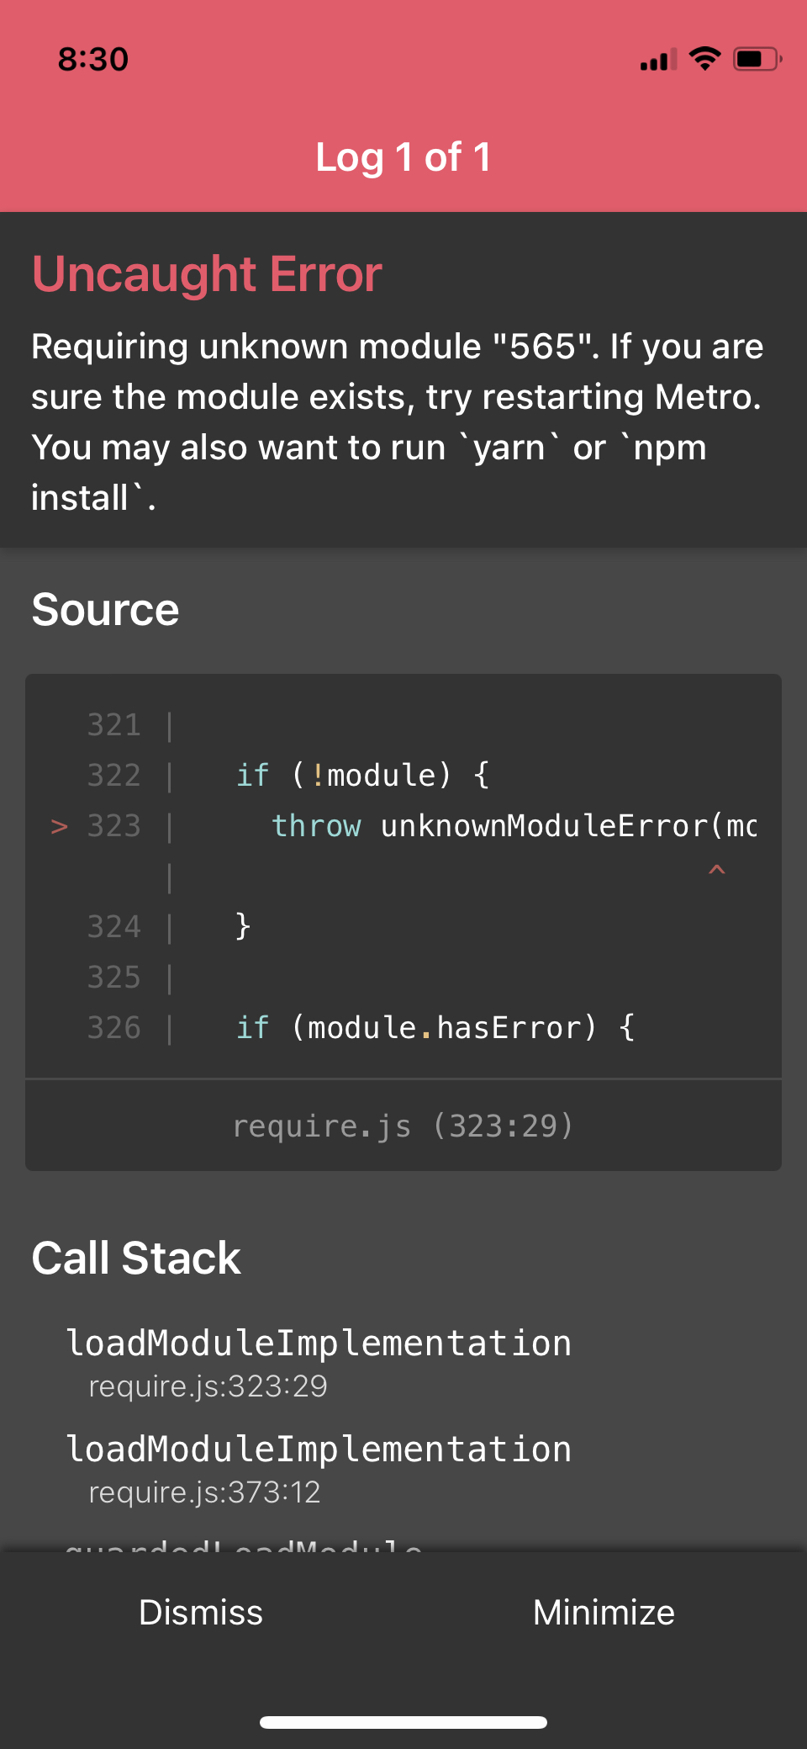Tap the red arrow marker at line 323
The height and width of the screenshot is (1749, 807).
[x=59, y=826]
